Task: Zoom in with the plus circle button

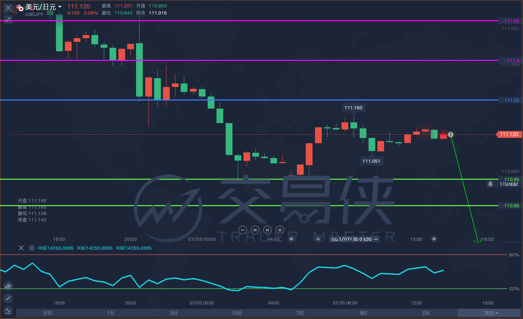Action: pos(280,230)
